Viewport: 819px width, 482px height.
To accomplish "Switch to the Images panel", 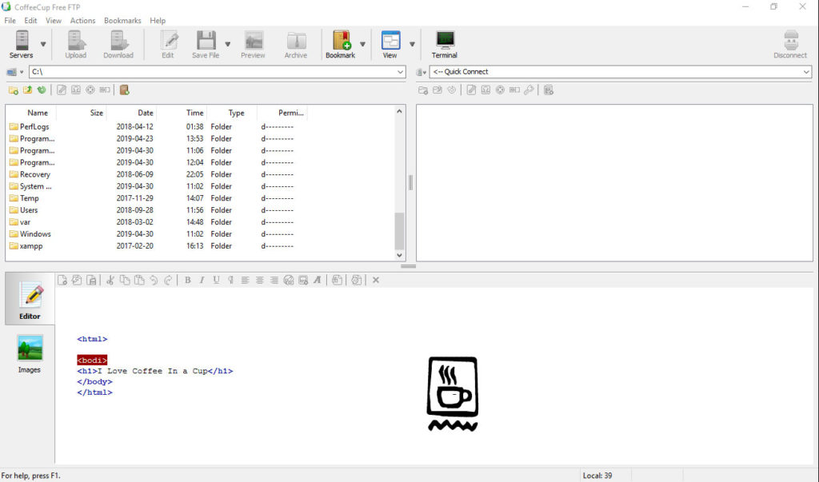I will [x=30, y=353].
